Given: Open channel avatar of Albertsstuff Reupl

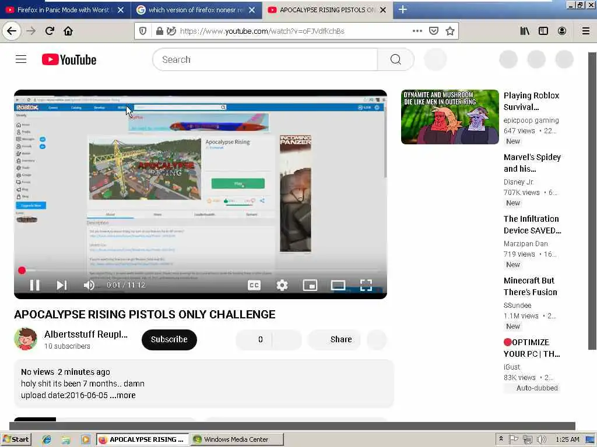Looking at the screenshot, I should (x=26, y=339).
